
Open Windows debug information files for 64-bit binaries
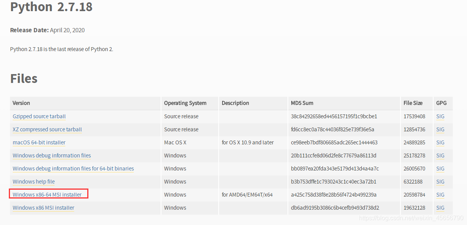pyautogui.click(x=73, y=169)
